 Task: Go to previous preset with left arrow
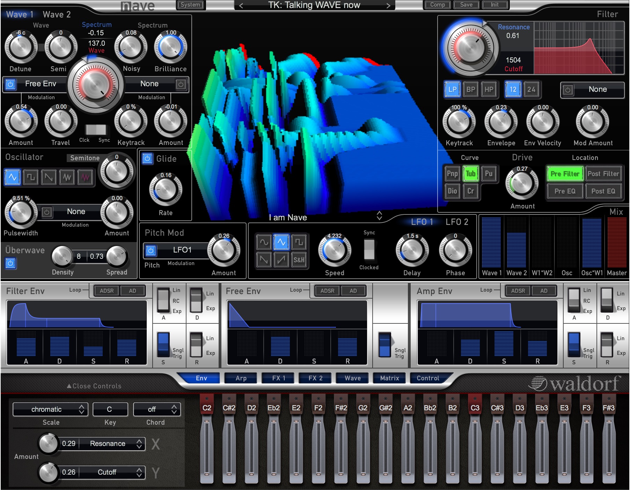coord(241,6)
